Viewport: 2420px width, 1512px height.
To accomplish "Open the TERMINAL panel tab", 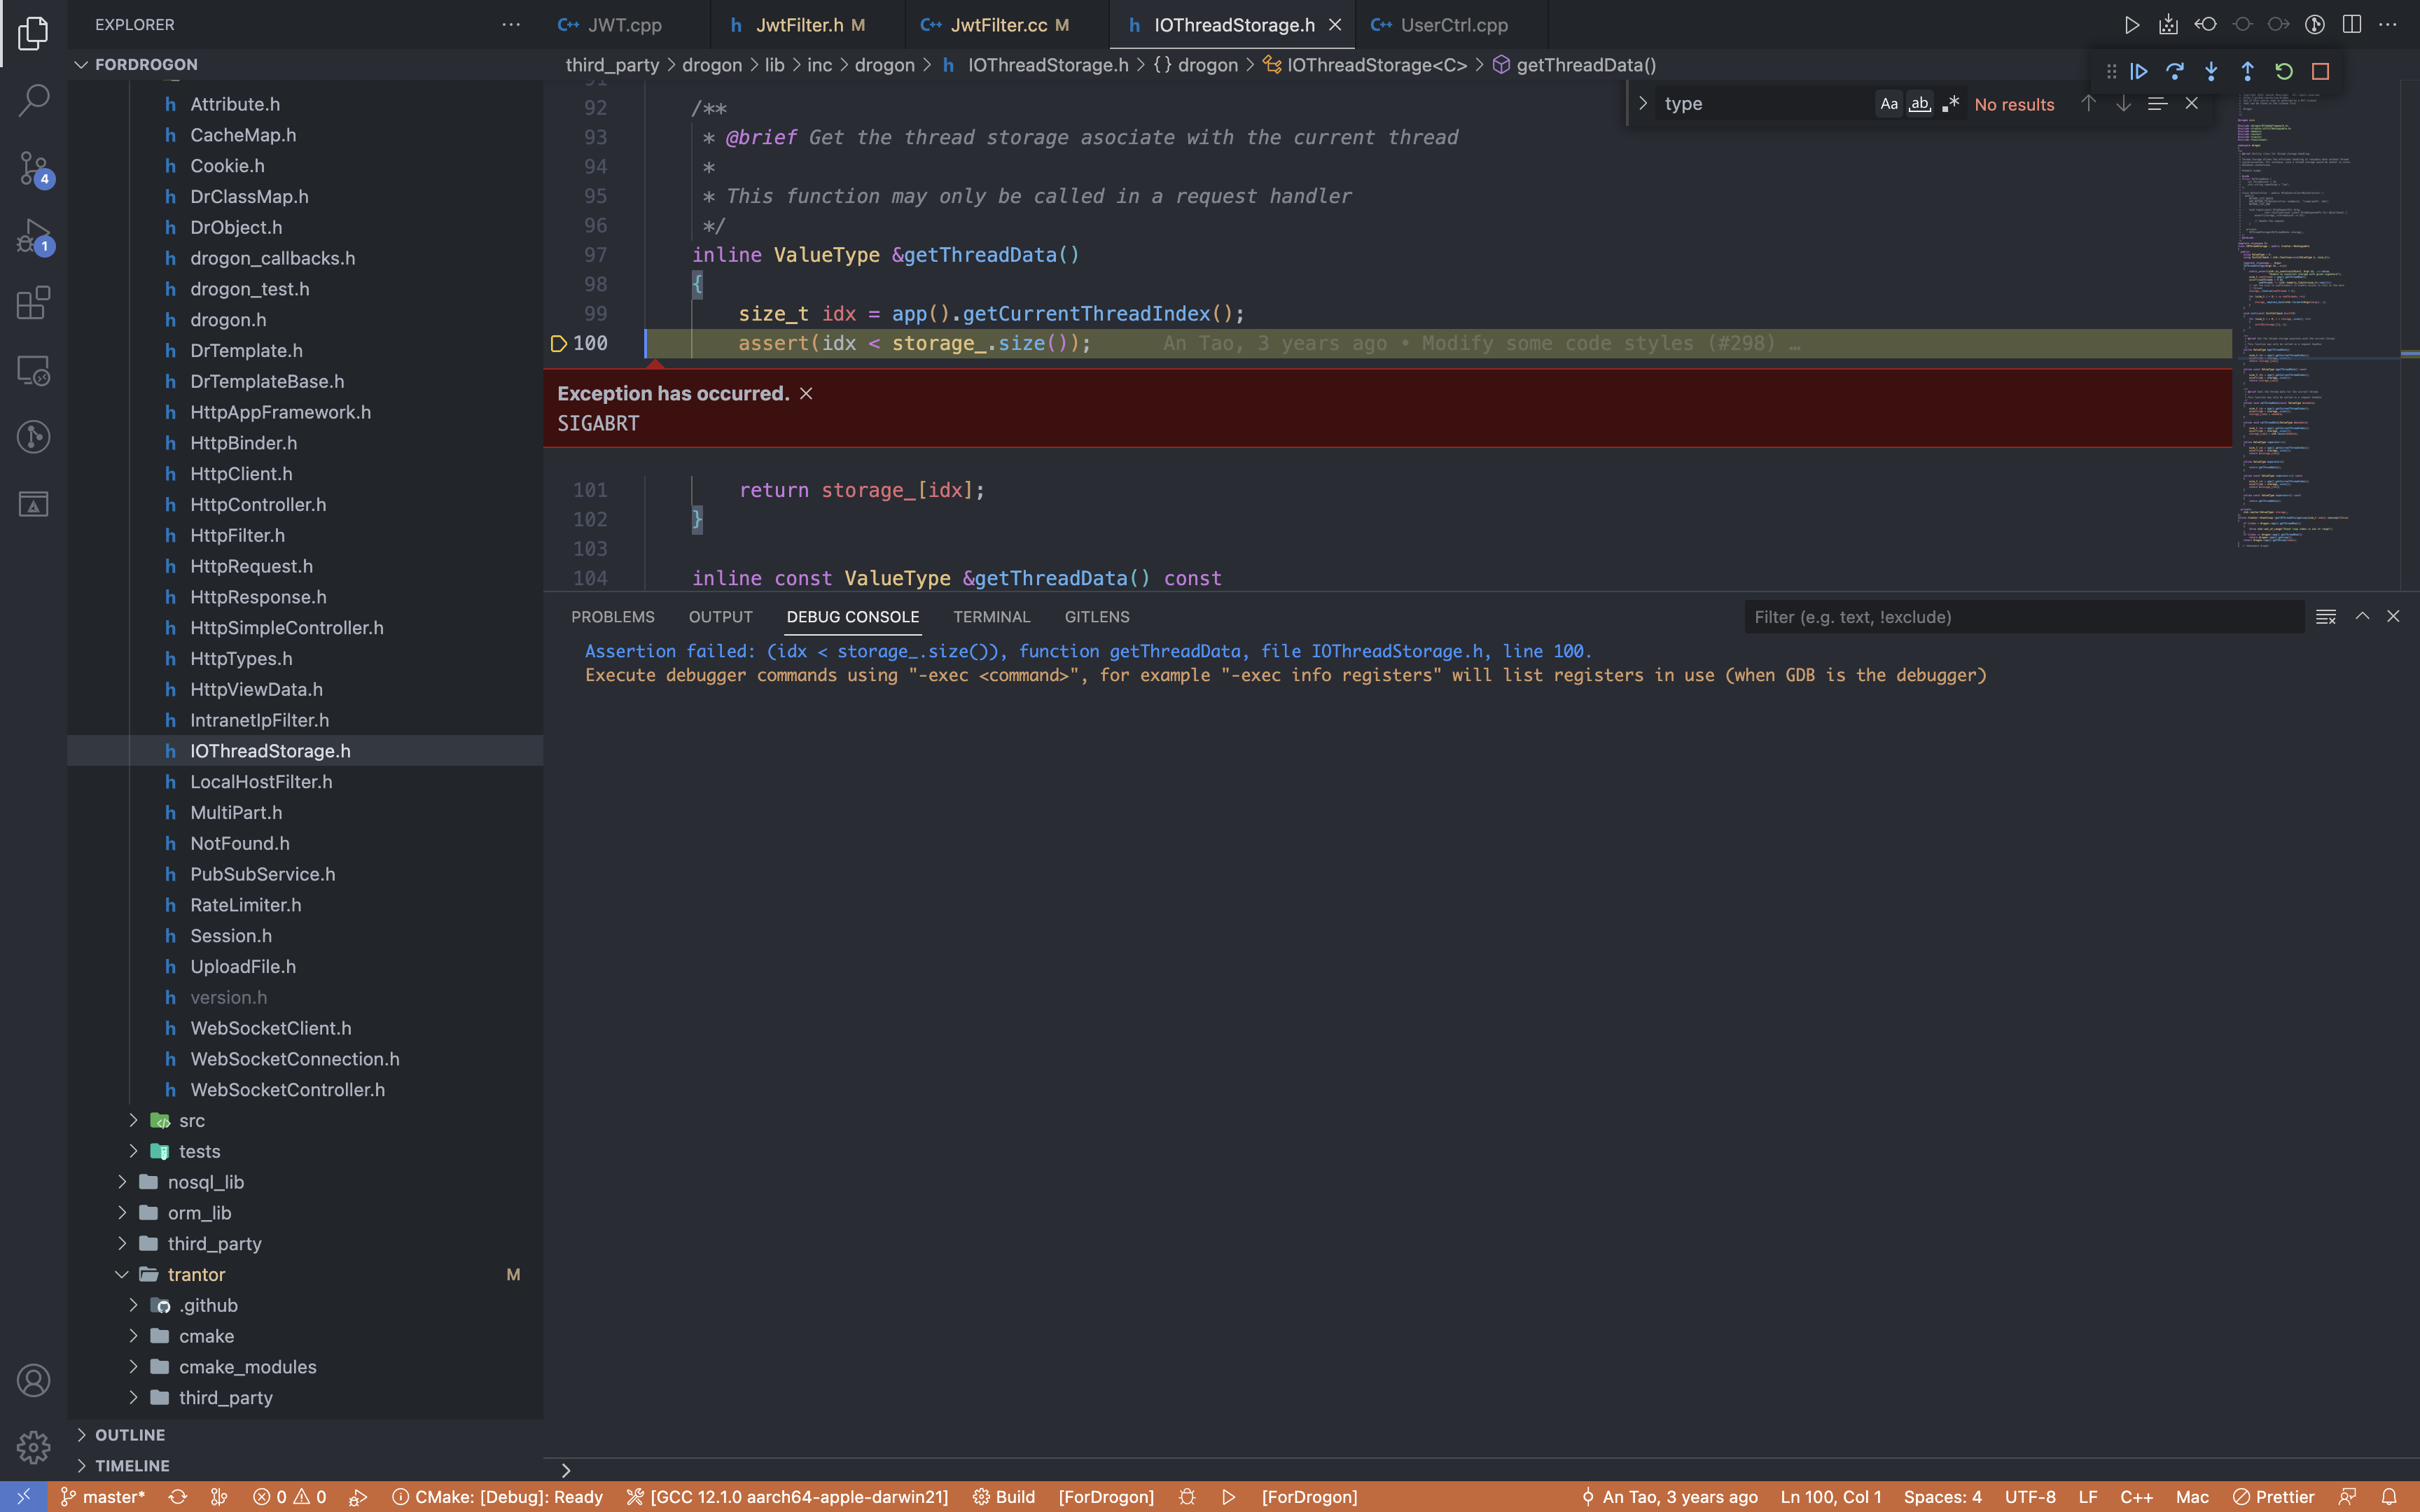I will 991,617.
